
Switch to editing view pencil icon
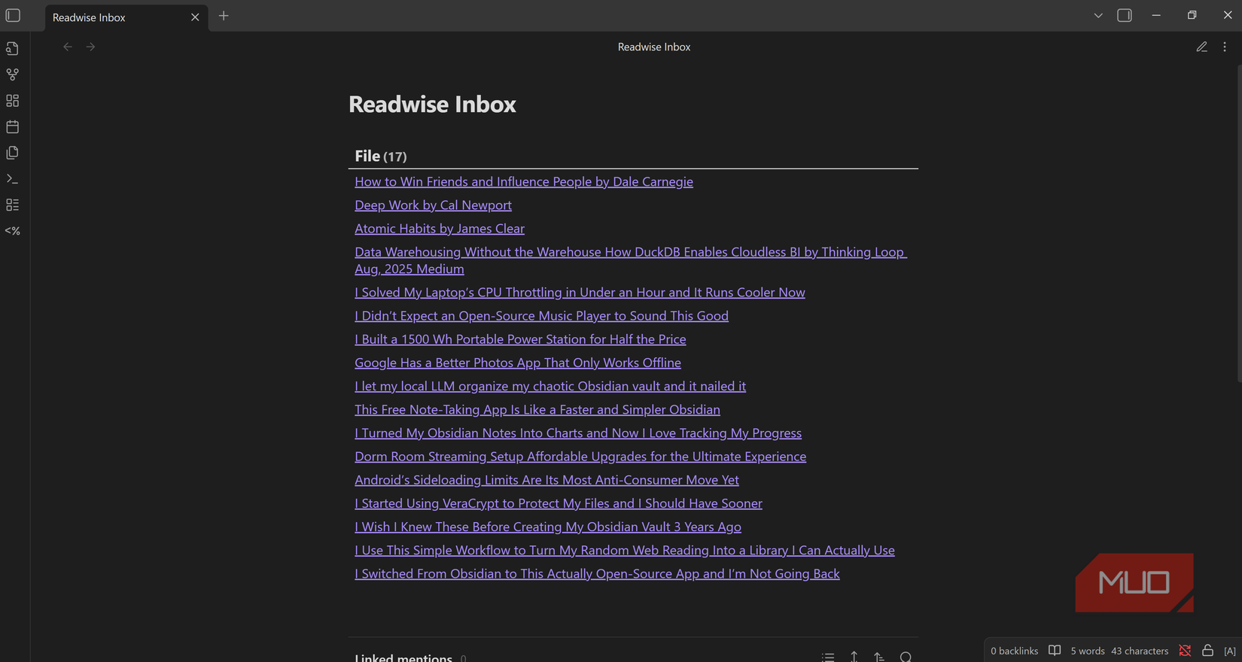[x=1202, y=47]
